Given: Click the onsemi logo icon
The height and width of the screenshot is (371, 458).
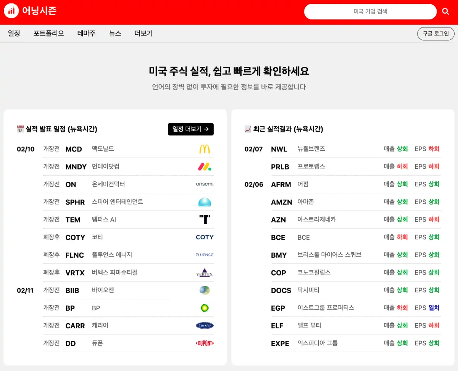Looking at the screenshot, I should 205,184.
